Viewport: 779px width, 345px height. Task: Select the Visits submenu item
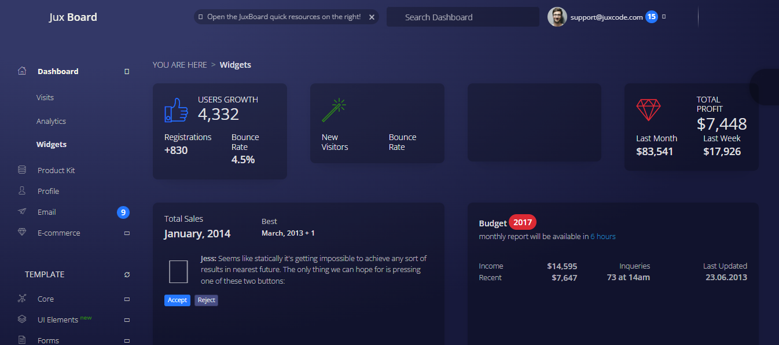tap(45, 97)
